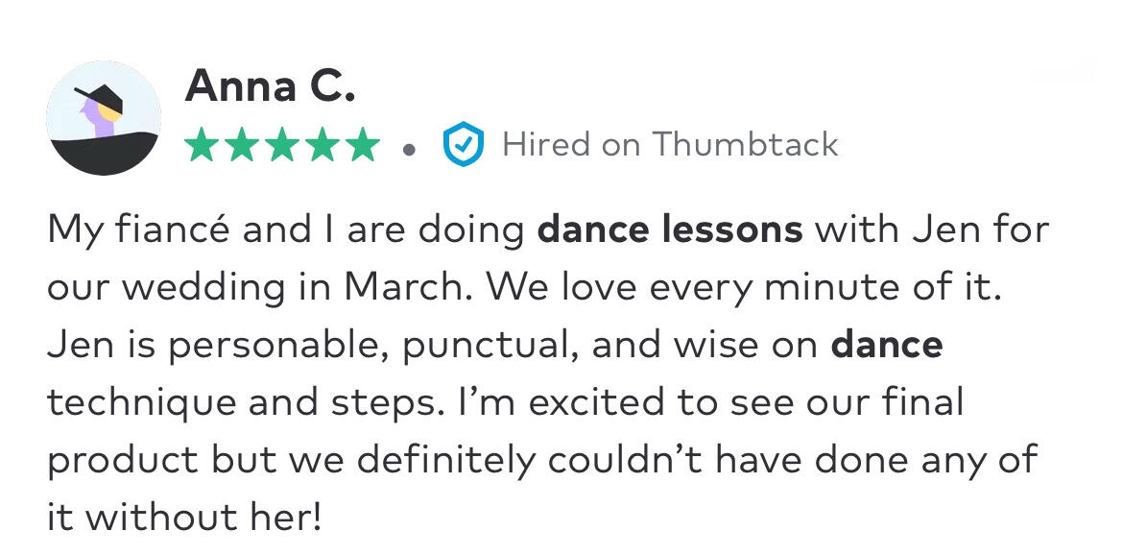Screen dimensions: 1123x555
Task: Click the word 'fiancé' in the review
Action: [172, 229]
